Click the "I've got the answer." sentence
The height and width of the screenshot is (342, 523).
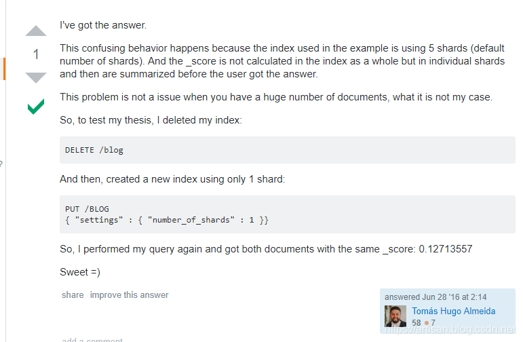(103, 26)
